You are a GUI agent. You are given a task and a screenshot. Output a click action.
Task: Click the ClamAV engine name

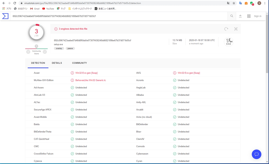(x=140, y=139)
